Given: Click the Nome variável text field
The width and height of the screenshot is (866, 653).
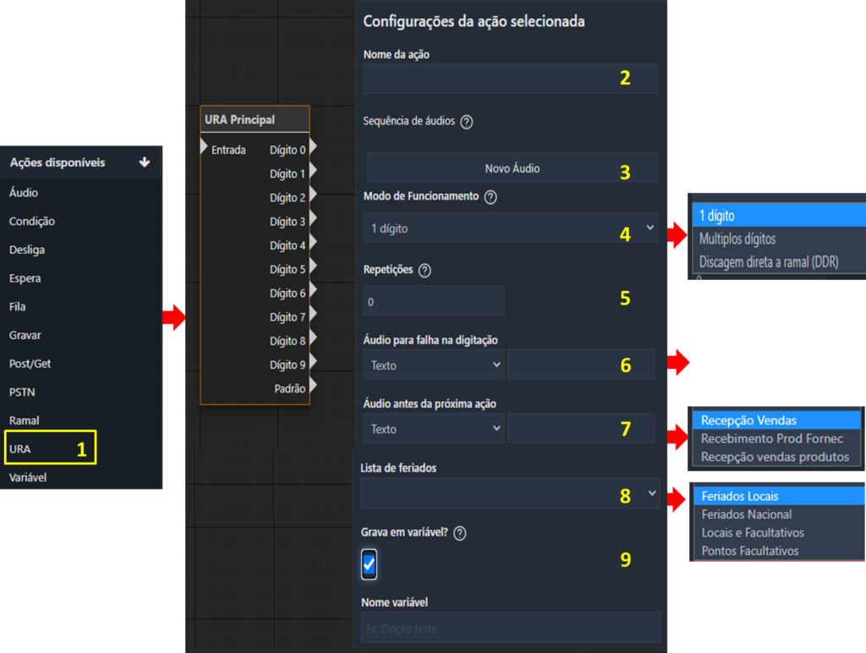Looking at the screenshot, I should [x=511, y=628].
